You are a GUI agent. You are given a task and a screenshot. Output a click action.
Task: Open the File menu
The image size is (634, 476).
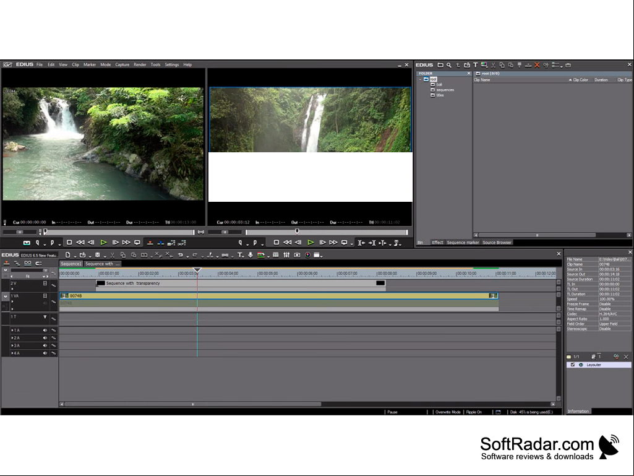click(x=39, y=64)
